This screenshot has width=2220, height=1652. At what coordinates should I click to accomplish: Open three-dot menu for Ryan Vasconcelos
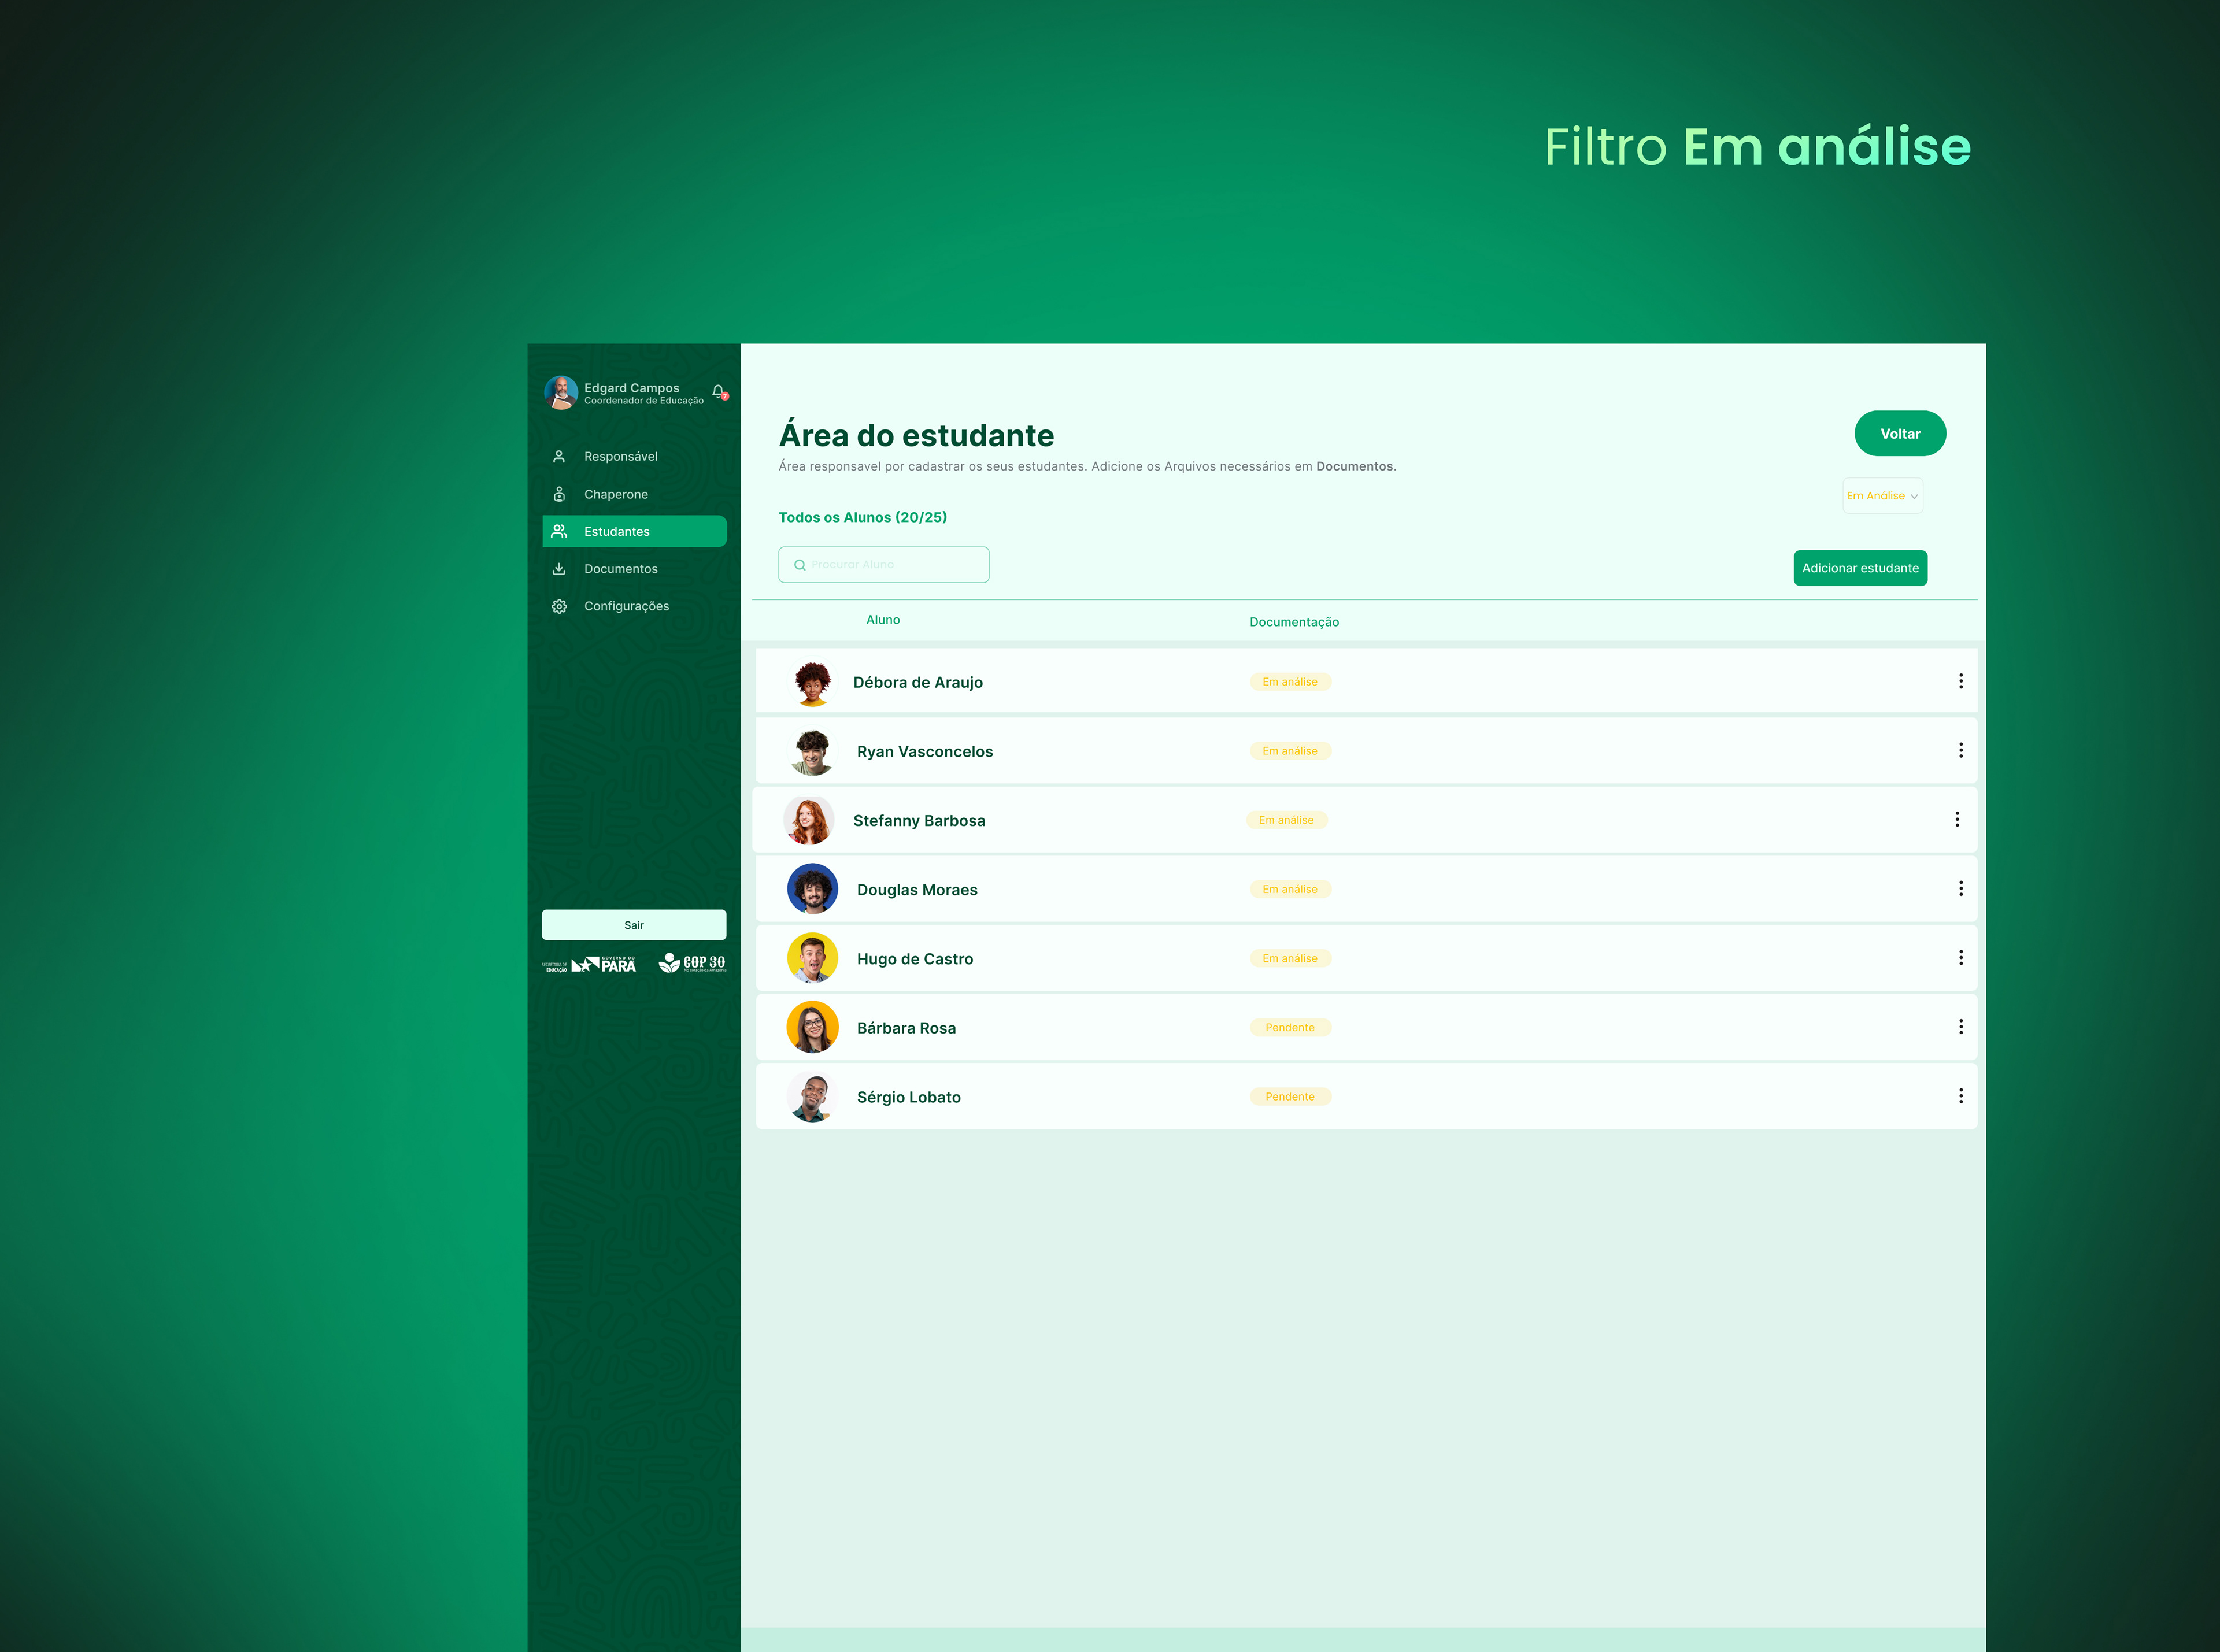point(1960,750)
